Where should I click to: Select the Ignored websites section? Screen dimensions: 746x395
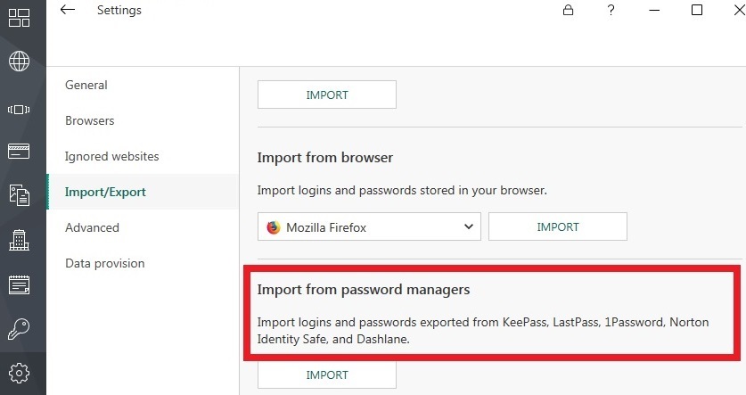click(112, 157)
